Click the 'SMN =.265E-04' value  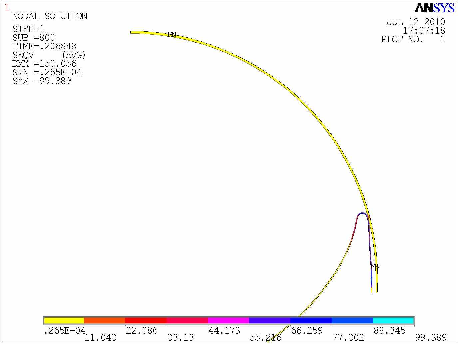click(47, 72)
